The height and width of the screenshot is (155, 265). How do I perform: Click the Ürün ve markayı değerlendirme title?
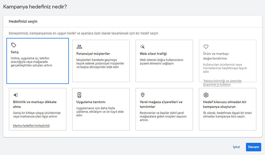click(x=216, y=56)
